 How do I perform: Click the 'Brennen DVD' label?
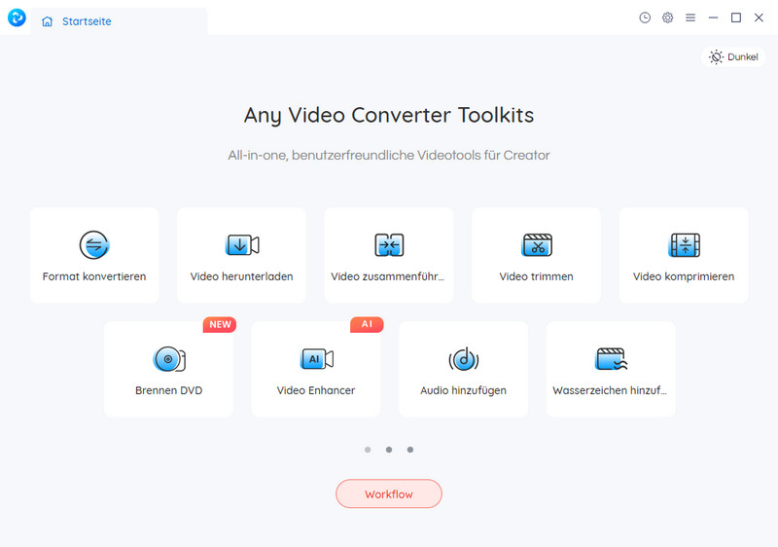[168, 390]
